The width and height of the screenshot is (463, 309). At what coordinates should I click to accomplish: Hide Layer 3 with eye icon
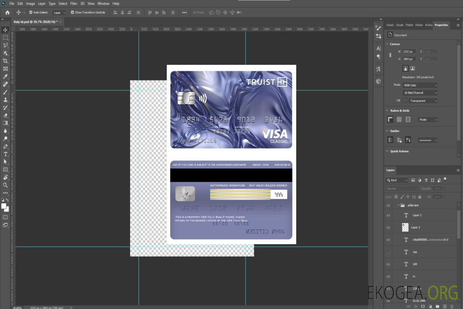tap(388, 228)
